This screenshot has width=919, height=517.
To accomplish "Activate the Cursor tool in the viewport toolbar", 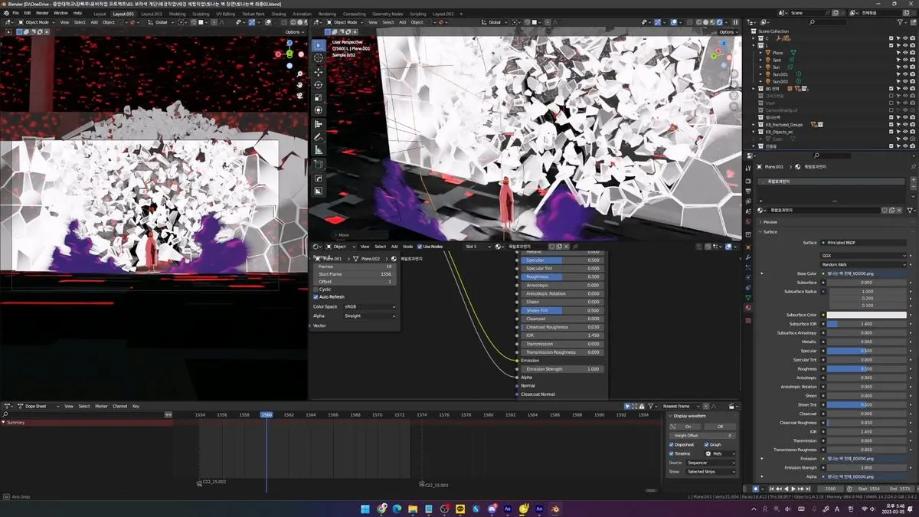I will (319, 58).
